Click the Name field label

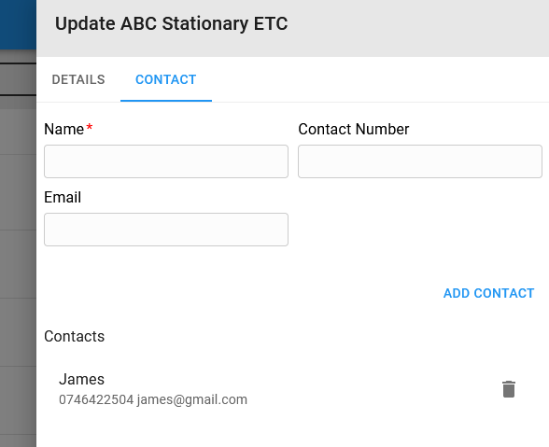click(64, 129)
